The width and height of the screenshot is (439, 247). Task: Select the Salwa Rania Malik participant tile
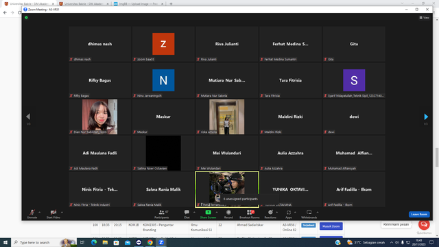tap(163, 189)
